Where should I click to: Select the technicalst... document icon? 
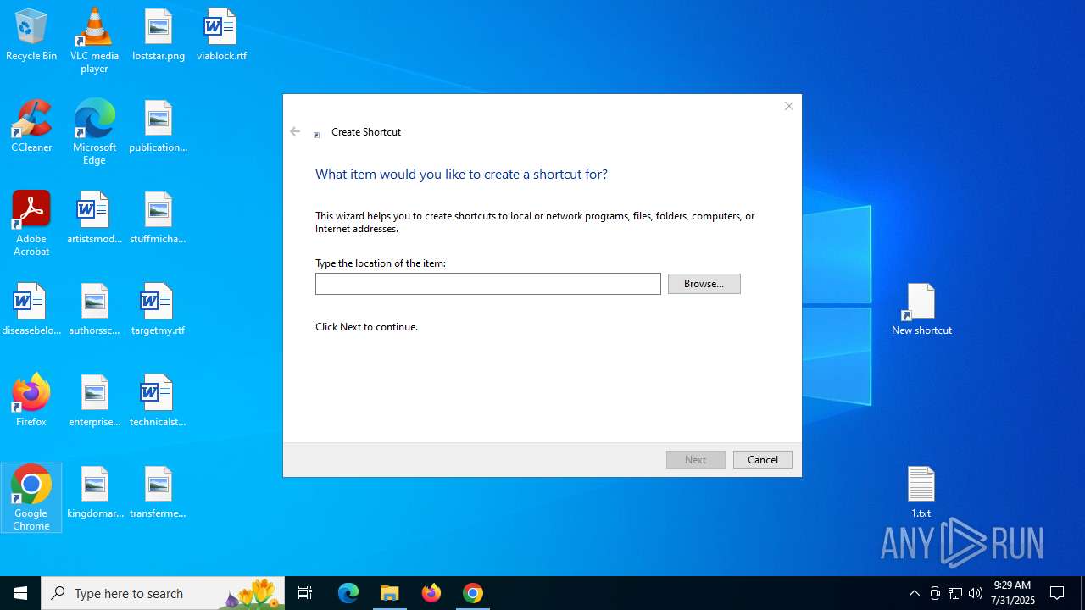coord(159,402)
